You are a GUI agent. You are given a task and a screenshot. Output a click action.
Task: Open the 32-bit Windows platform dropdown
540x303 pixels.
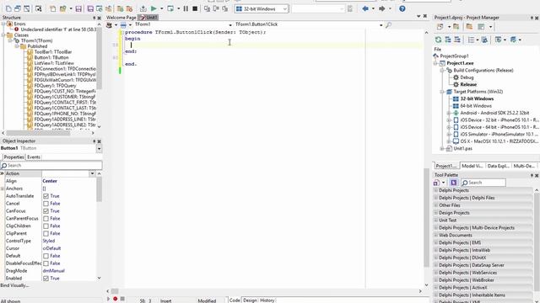point(285,9)
